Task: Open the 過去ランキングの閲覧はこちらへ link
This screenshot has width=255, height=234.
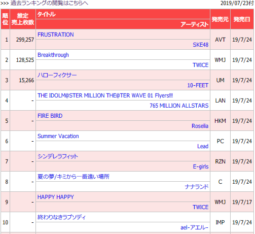Action: click(x=49, y=3)
